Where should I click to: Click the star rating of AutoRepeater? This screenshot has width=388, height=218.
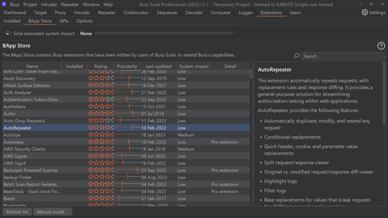101,128
